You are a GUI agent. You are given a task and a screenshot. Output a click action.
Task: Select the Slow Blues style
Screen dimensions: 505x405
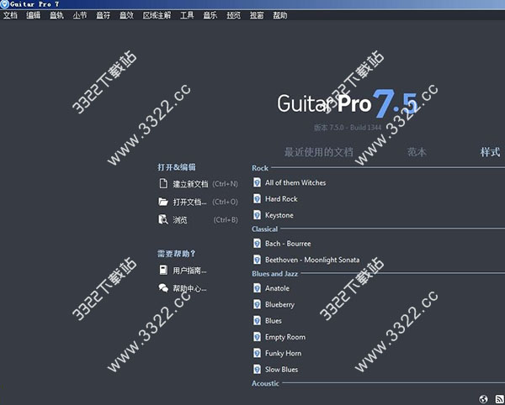coord(281,369)
